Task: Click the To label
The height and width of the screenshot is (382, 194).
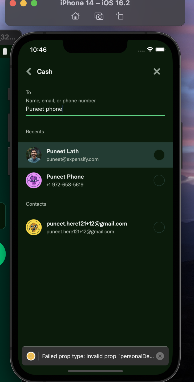Action: click(28, 92)
